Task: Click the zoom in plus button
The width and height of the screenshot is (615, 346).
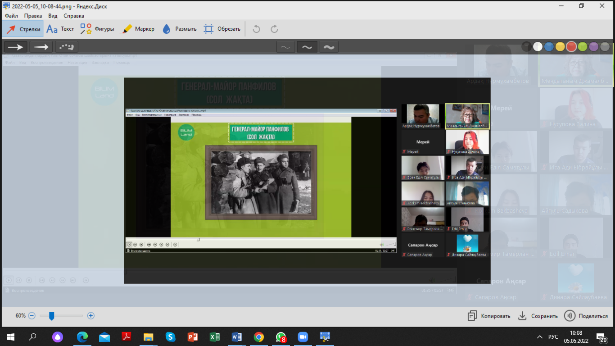Action: [x=91, y=316]
